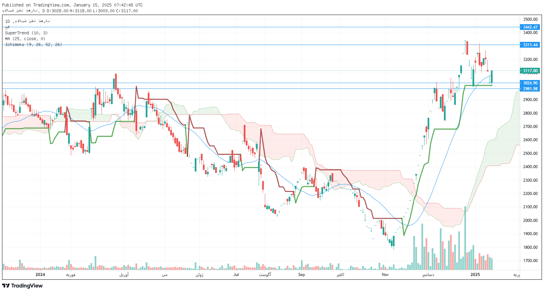Click the Sep label on the time axis
This screenshot has width=544, height=292.
pyautogui.click(x=302, y=275)
